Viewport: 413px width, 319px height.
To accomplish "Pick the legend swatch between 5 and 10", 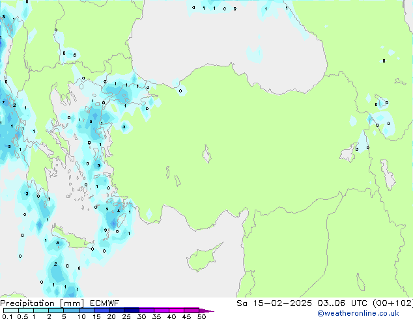I will pos(72,311).
